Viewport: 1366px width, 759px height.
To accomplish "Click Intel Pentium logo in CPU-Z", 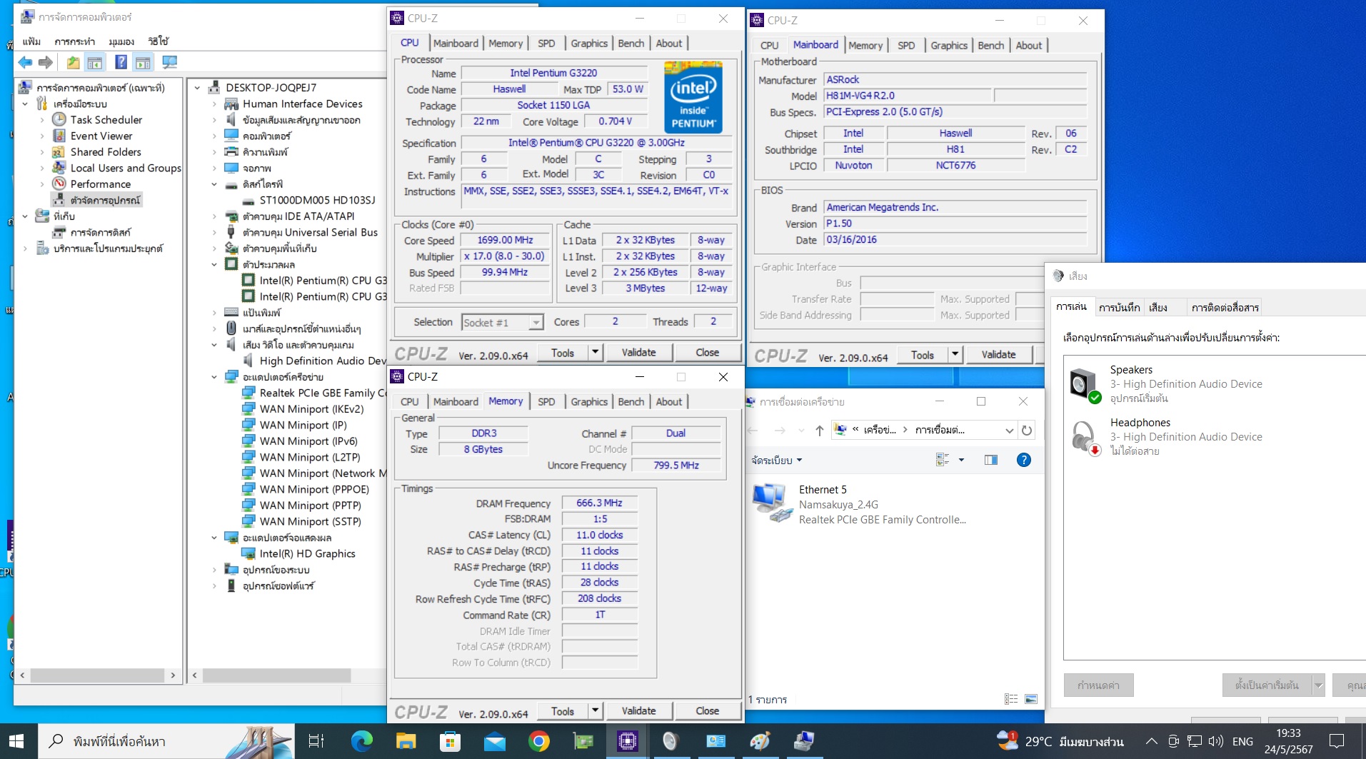I will click(x=693, y=97).
